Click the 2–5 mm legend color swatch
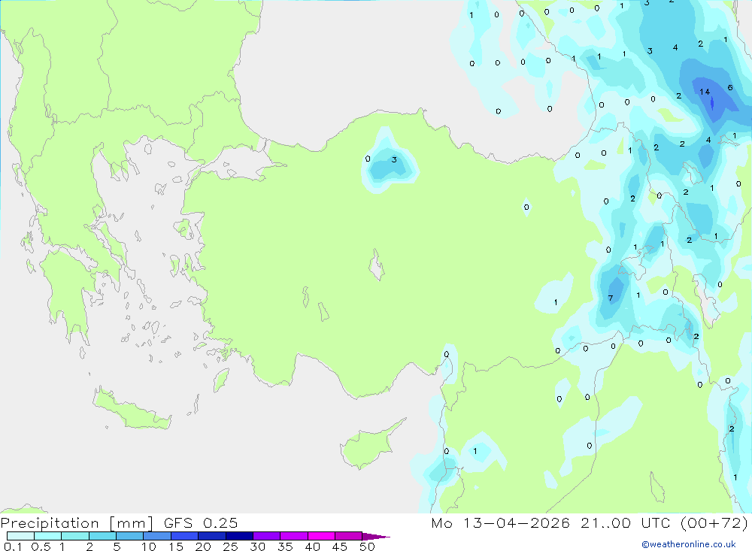Viewport: 752px width, 551px height. pos(102,536)
